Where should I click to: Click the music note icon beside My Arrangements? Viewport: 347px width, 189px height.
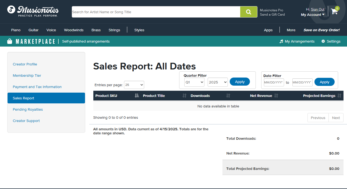pyautogui.click(x=281, y=41)
